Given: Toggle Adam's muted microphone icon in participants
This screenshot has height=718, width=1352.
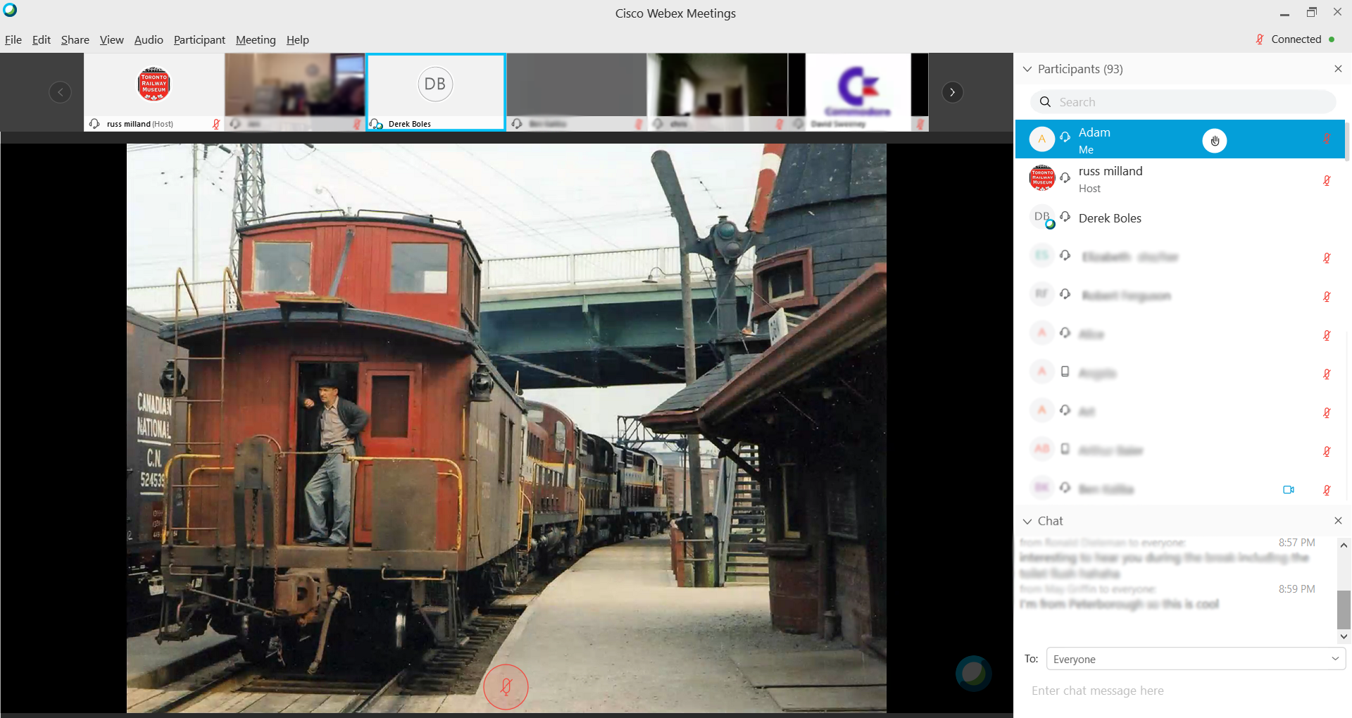Looking at the screenshot, I should 1326,139.
